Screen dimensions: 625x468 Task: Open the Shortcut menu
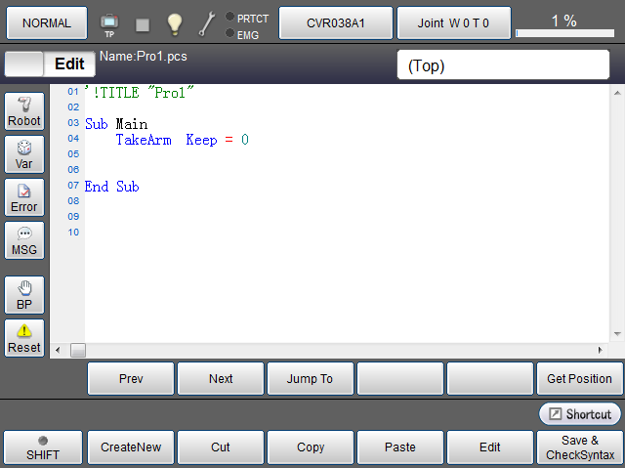point(580,414)
